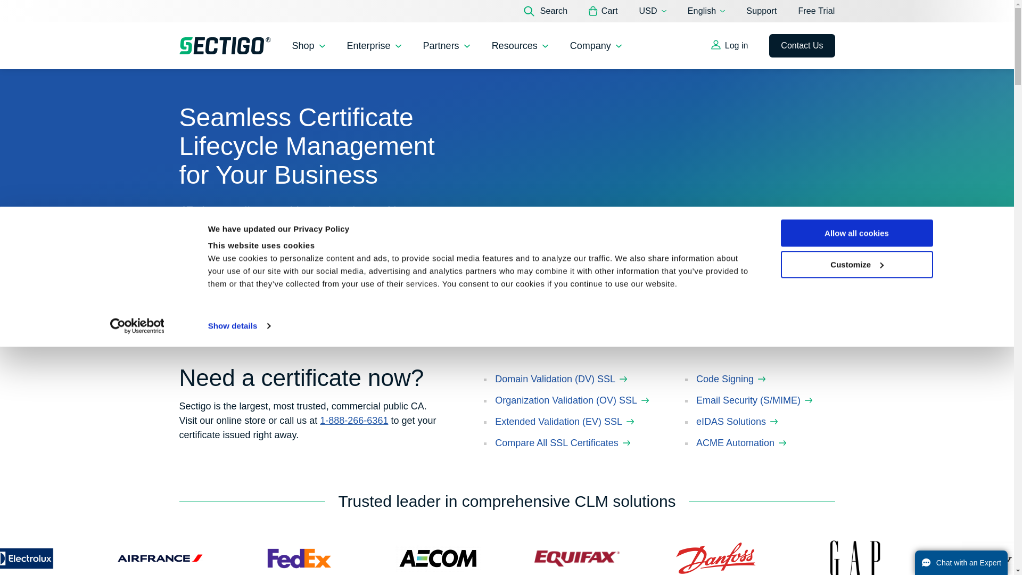Click the Contact Us button
The width and height of the screenshot is (1022, 575).
(x=802, y=46)
